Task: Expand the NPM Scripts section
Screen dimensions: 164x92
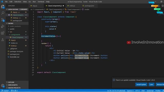Action: pos(17,85)
